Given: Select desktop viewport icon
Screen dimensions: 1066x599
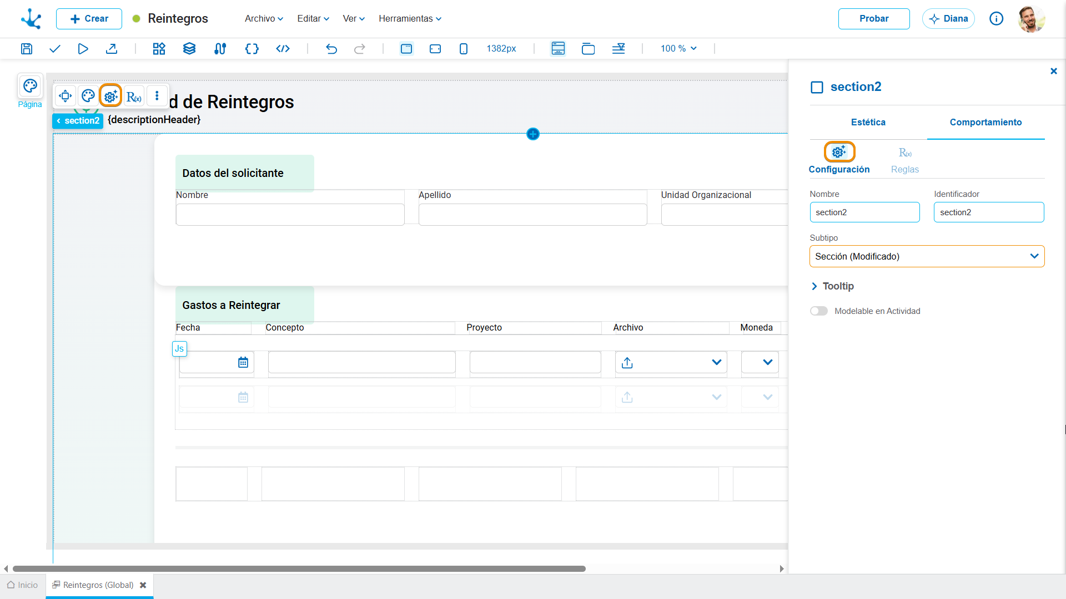Looking at the screenshot, I should point(406,49).
